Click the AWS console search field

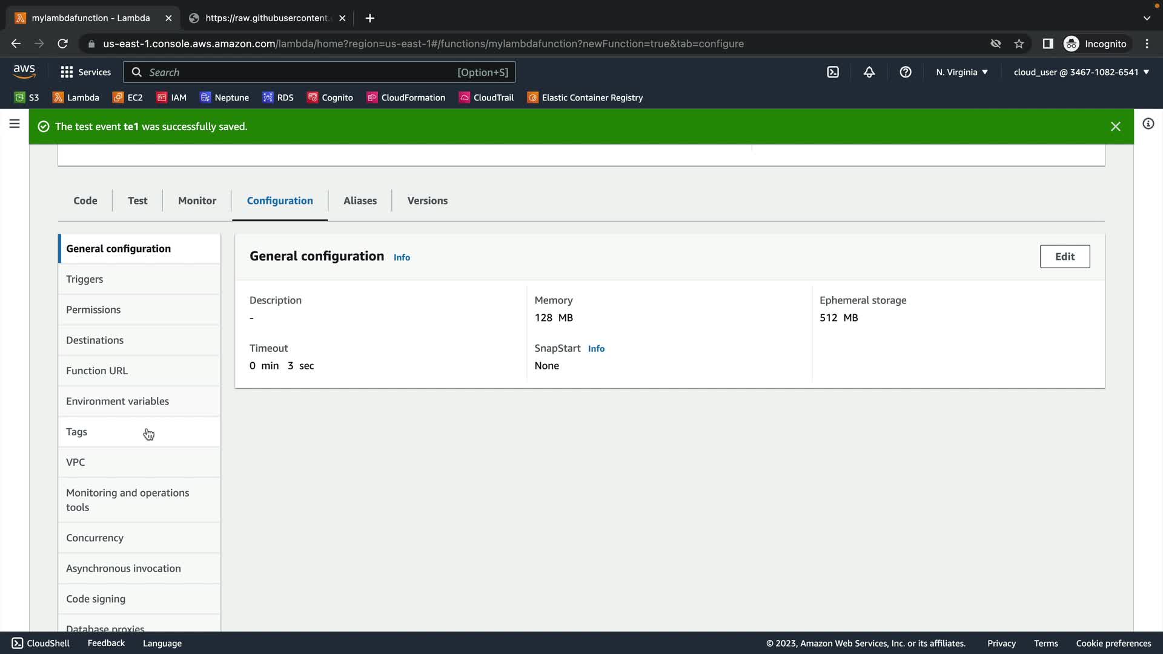coord(303,72)
